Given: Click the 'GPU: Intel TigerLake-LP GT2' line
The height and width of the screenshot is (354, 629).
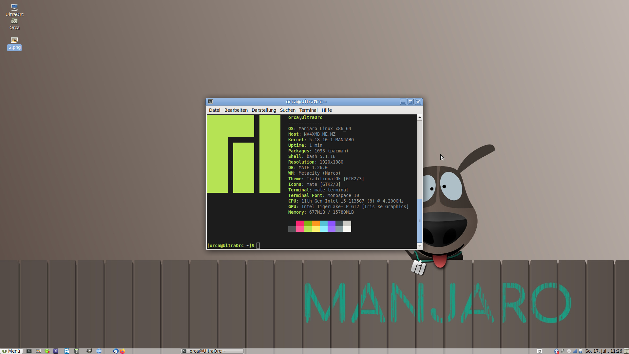Looking at the screenshot, I should (348, 206).
